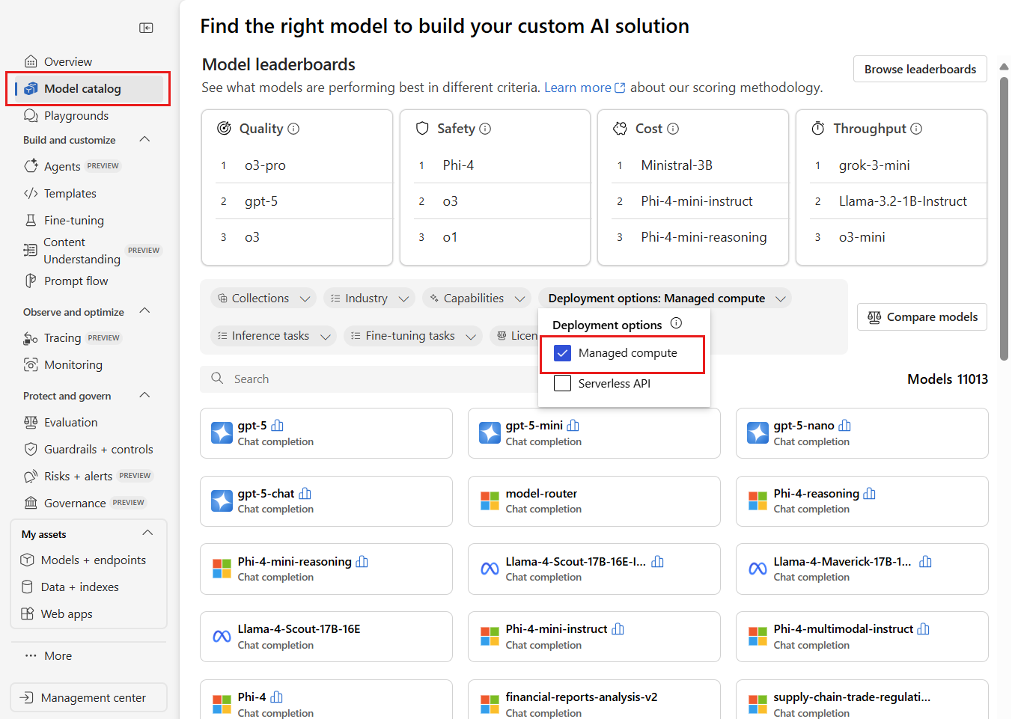Click the Playgrounds sidebar icon
1015x719 pixels.
[31, 115]
